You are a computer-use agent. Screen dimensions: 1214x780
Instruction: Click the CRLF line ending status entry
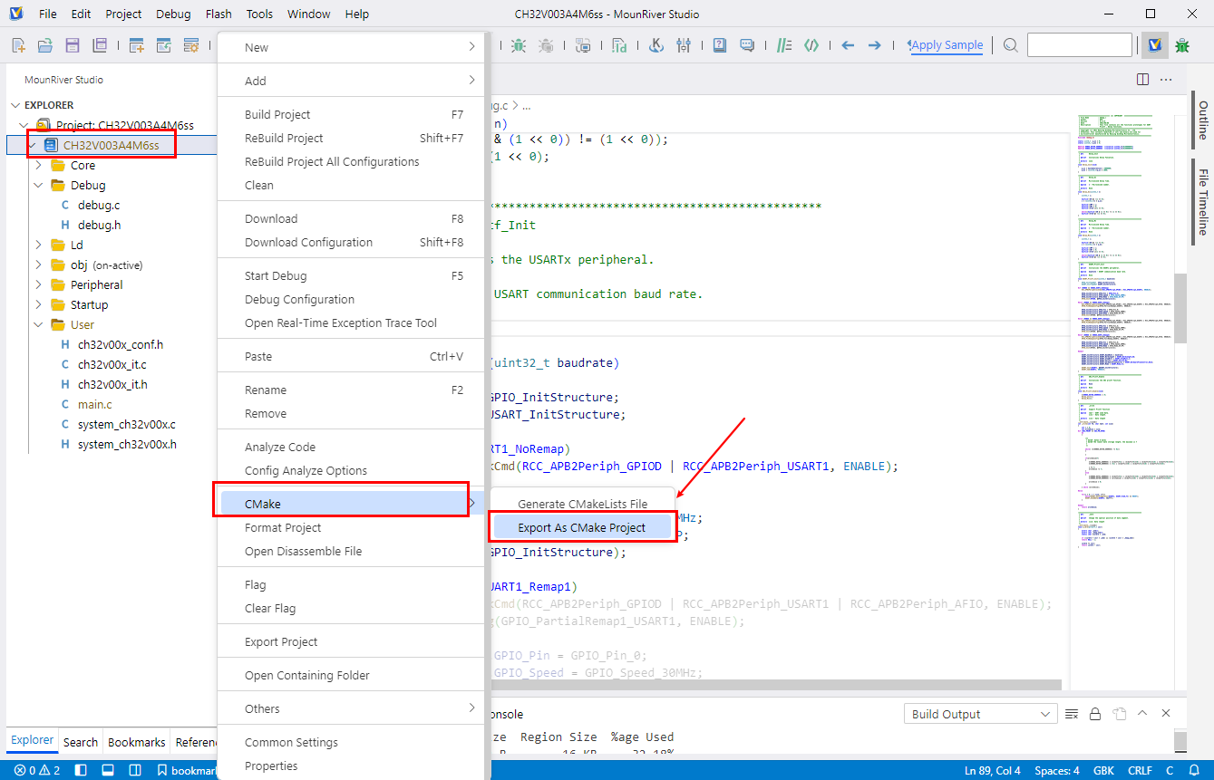tap(1140, 771)
